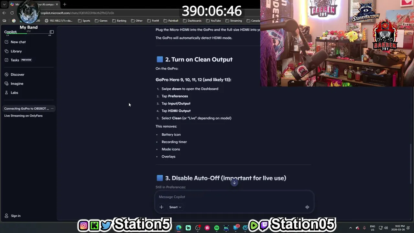Go back in browser
Viewport: 414px width, 233px height.
tap(4, 13)
